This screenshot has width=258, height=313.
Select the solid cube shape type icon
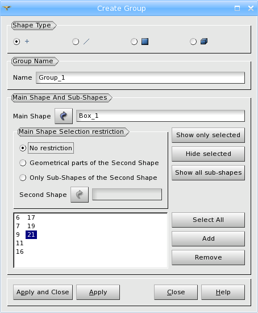click(x=204, y=42)
